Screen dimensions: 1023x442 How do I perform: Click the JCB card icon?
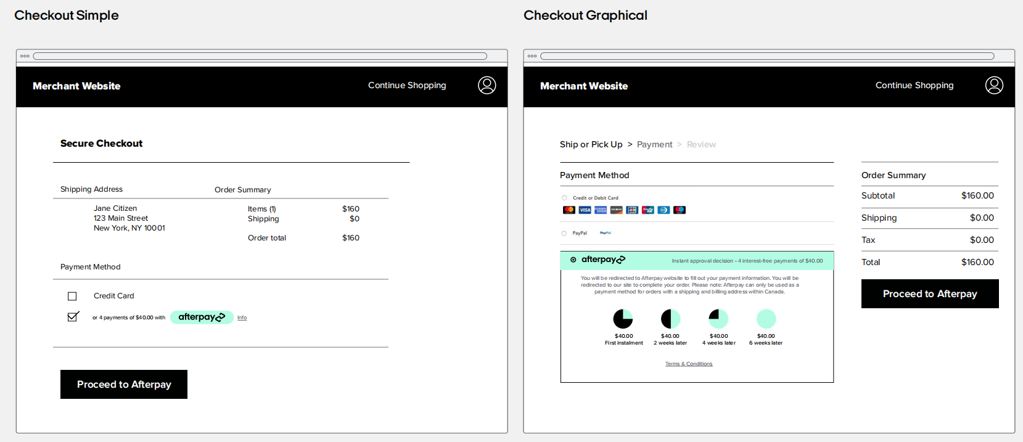632,210
